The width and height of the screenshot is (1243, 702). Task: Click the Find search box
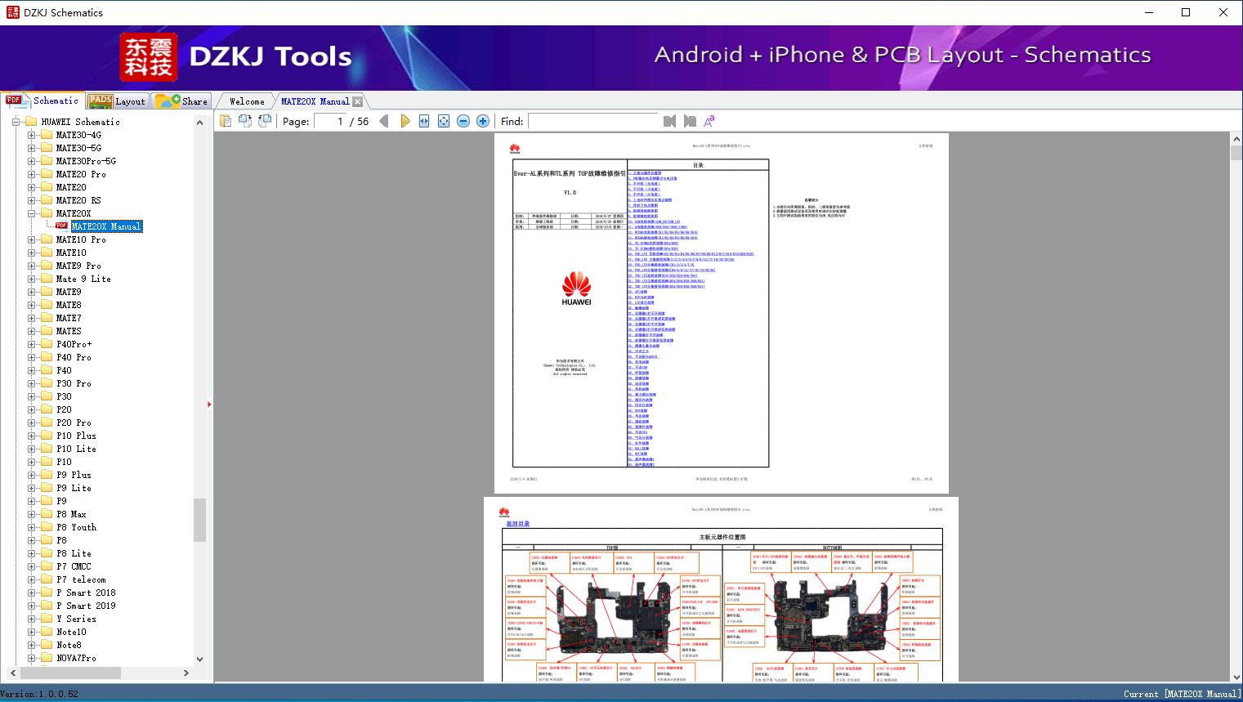(x=592, y=121)
